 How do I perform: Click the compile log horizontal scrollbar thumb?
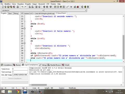pyautogui.click(x=39, y=85)
